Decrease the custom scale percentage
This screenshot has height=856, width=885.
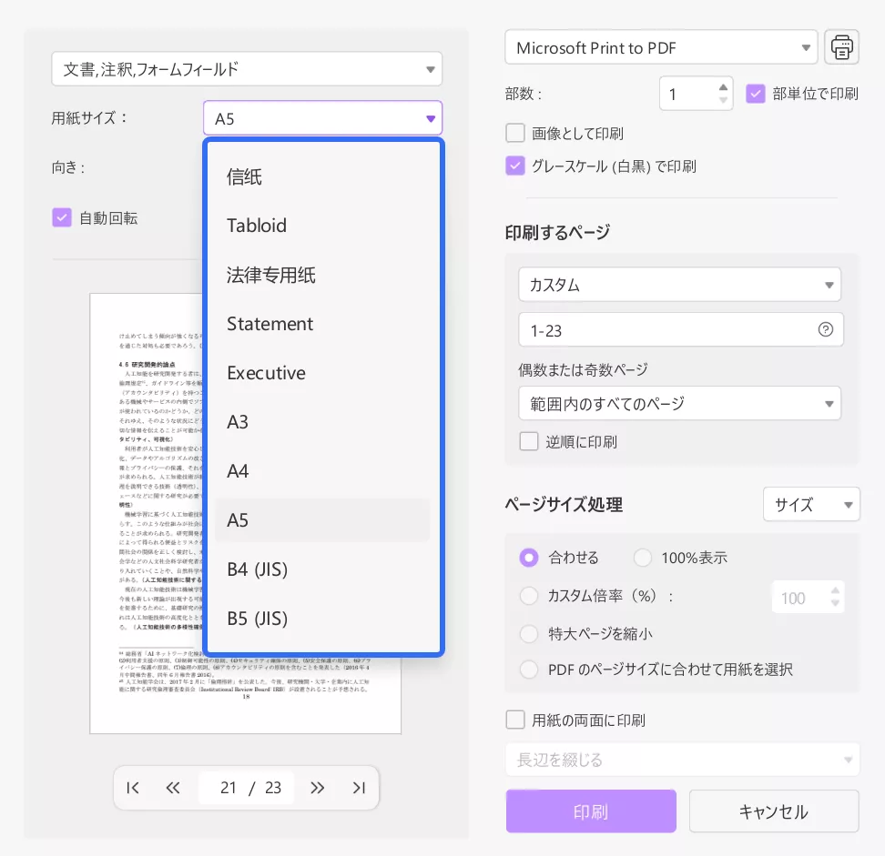click(835, 603)
